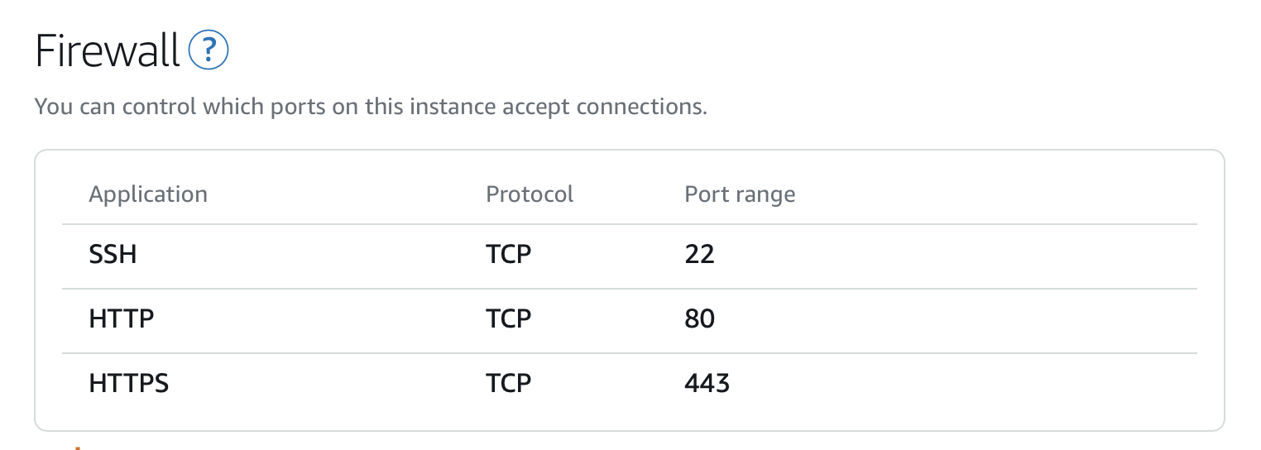Click port 22 in the table
This screenshot has width=1261, height=450.
[699, 254]
